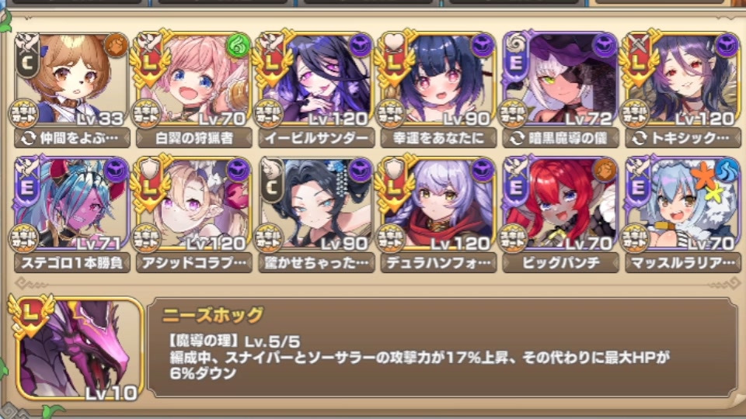The image size is (746, 419).
Task: Click the dark element icon on the Lv90 幸運をあなたに card
Action: (483, 46)
